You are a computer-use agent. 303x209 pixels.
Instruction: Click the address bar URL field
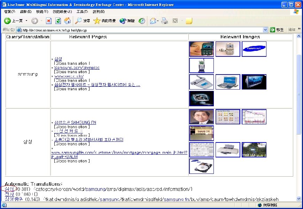click(x=142, y=30)
